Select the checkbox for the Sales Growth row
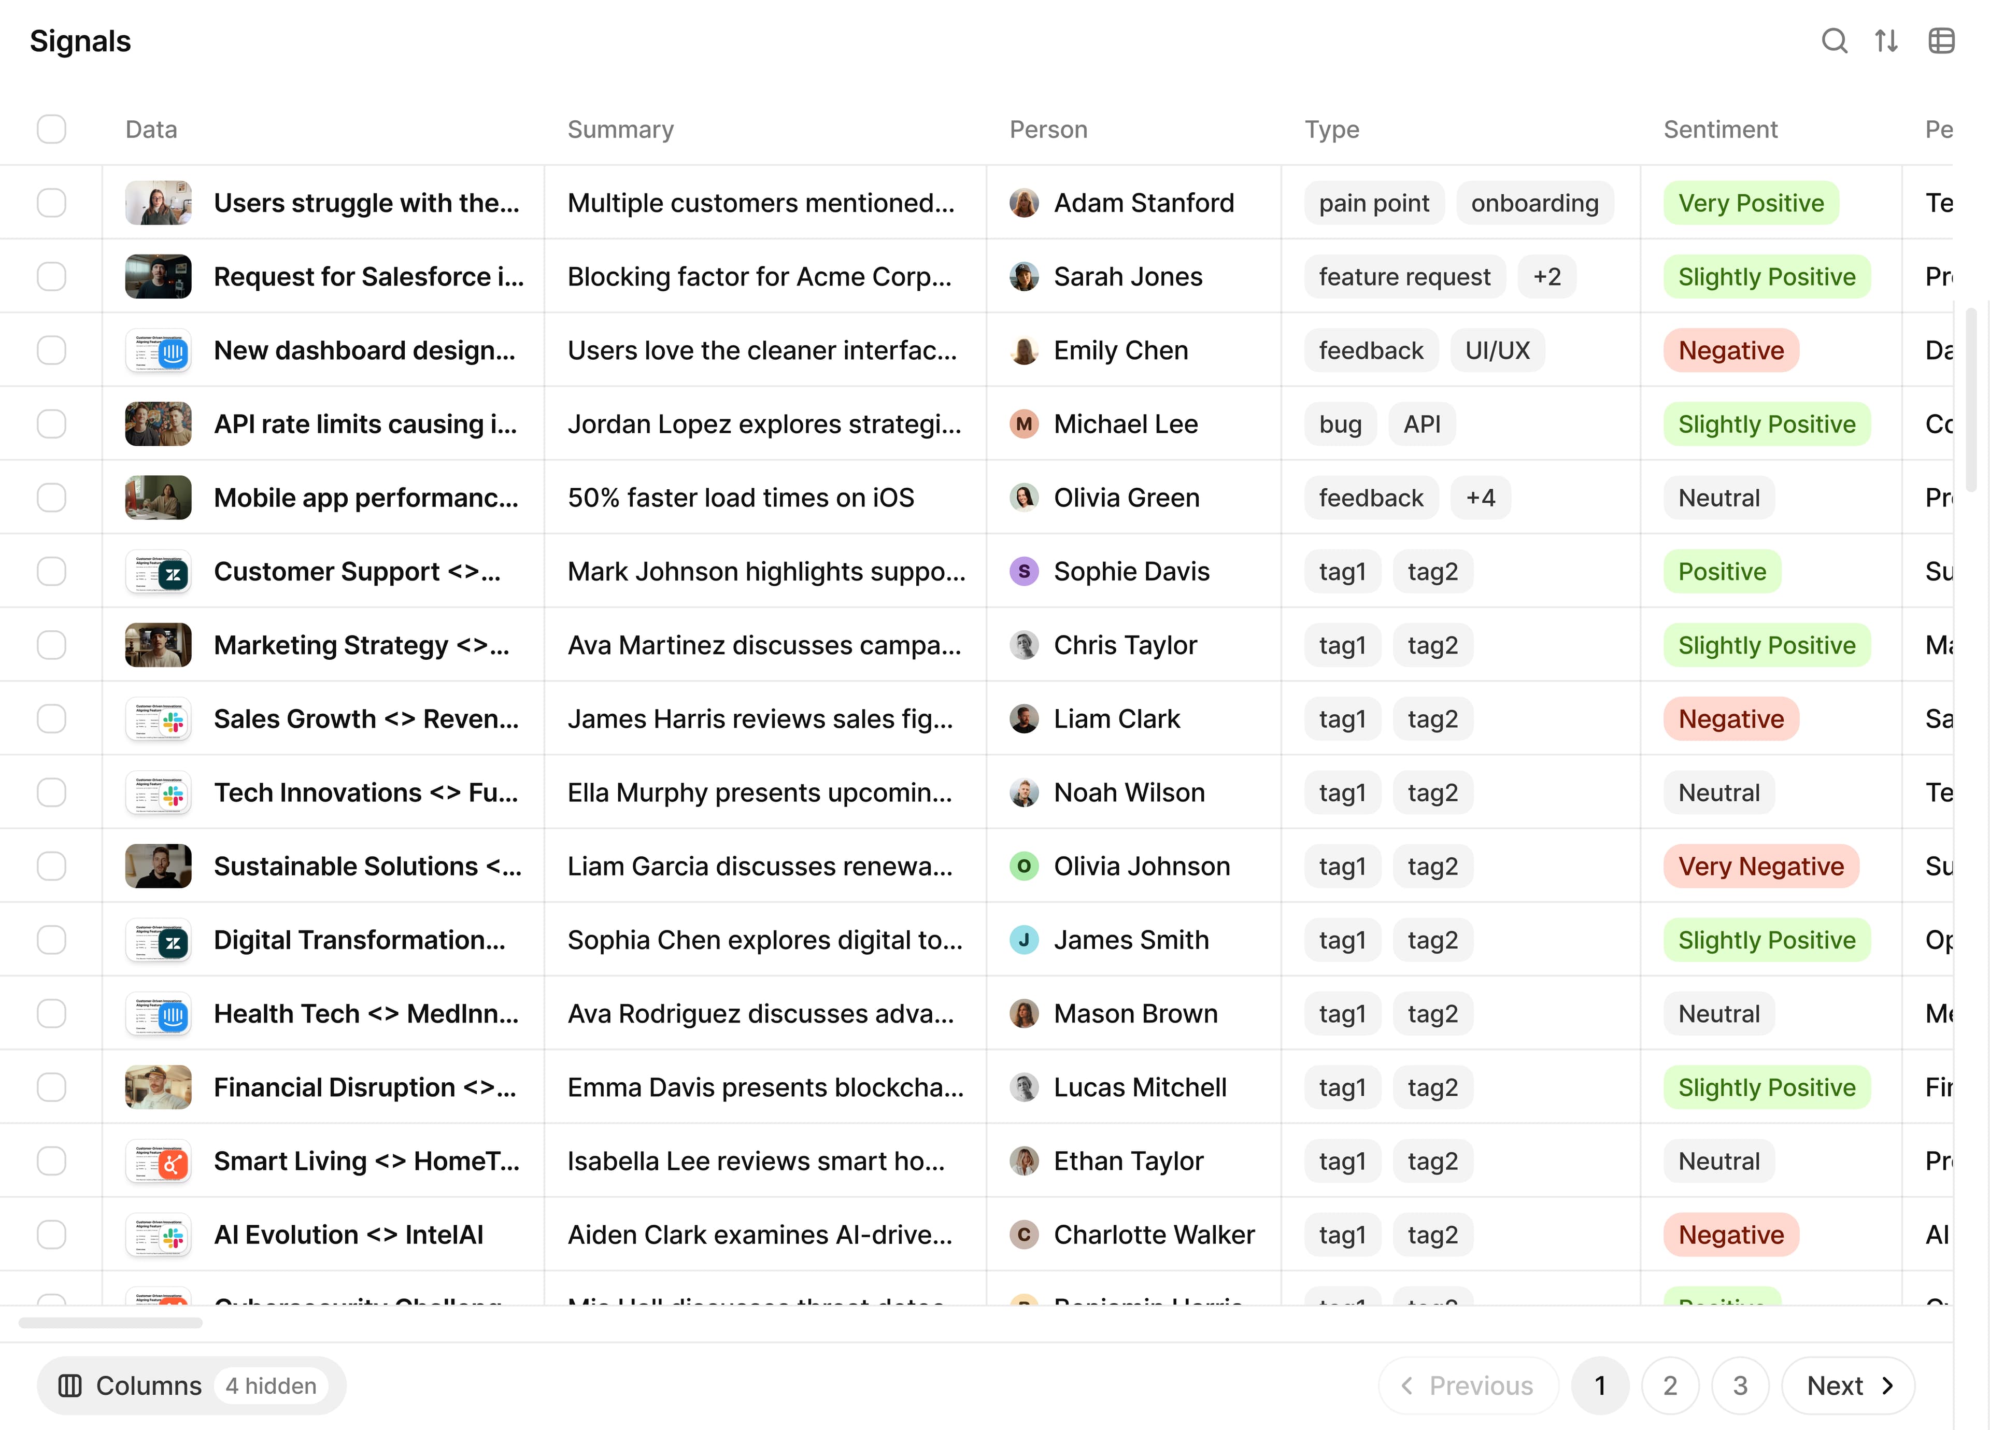Screen dimensions: 1990x1430 (52, 718)
